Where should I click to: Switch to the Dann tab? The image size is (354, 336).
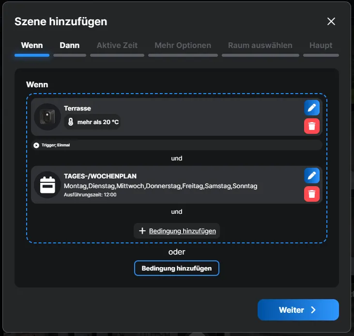click(70, 46)
